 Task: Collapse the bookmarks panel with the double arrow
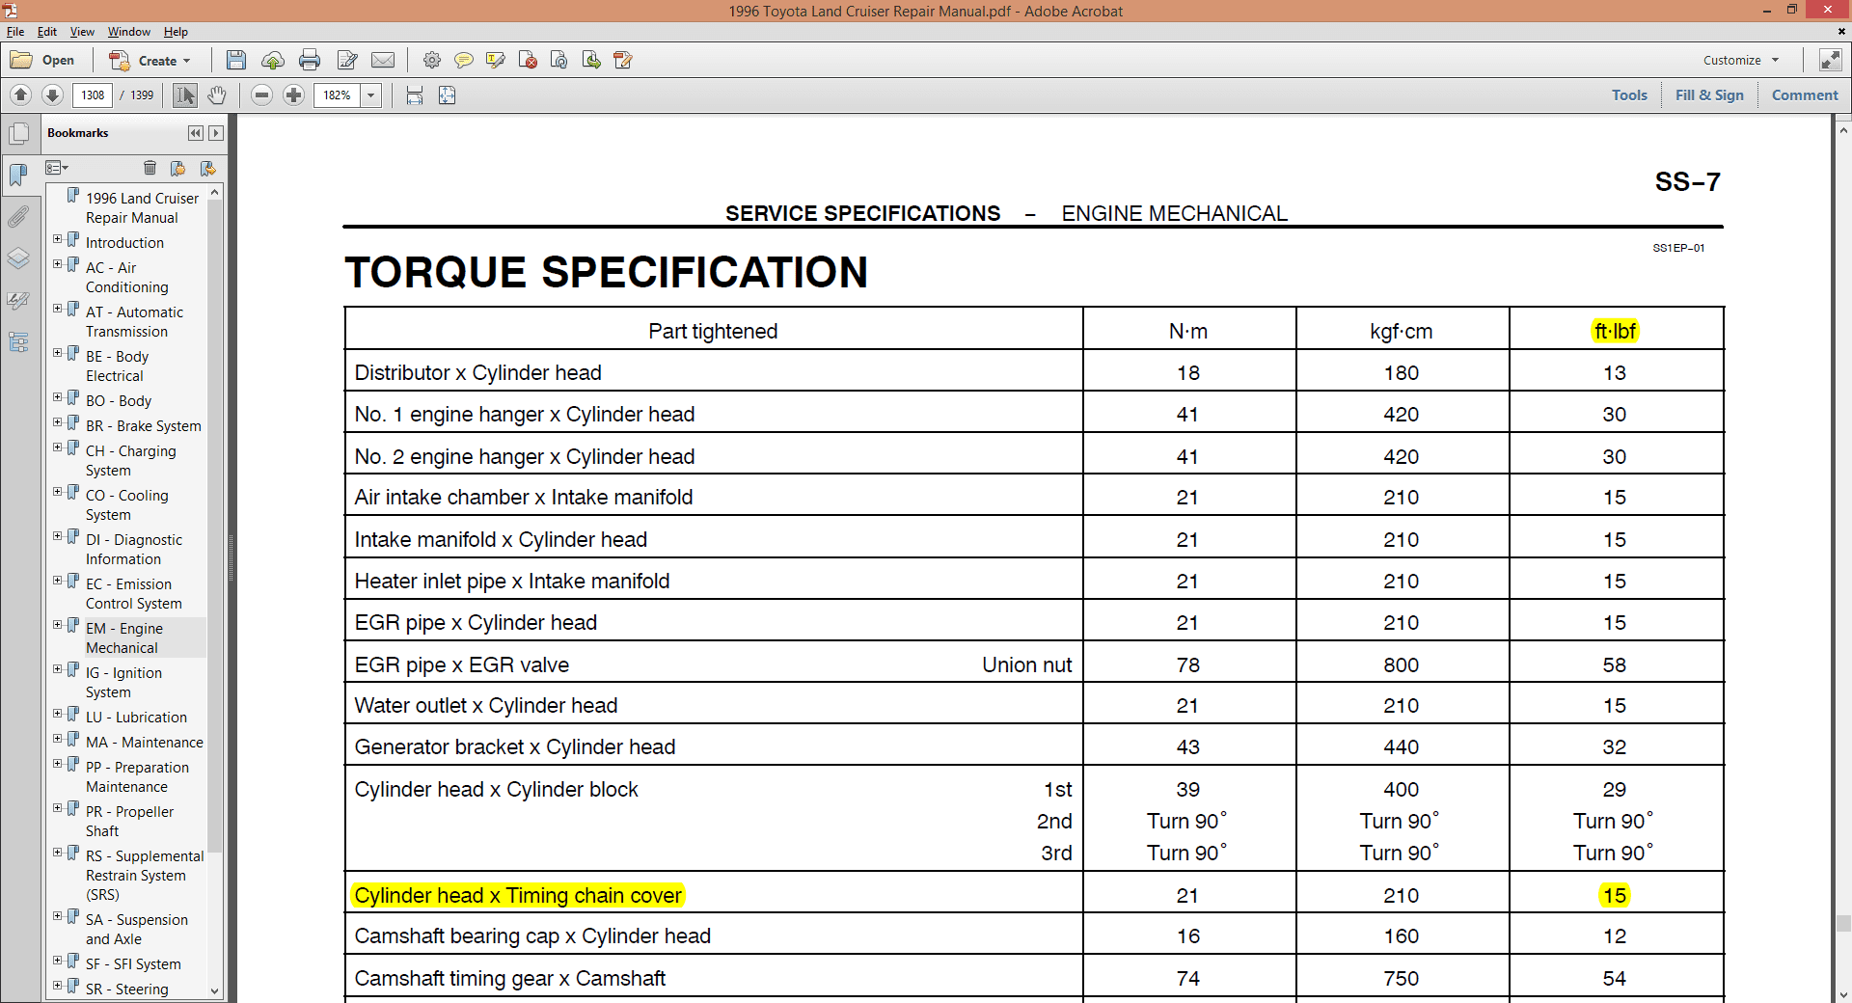coord(196,133)
